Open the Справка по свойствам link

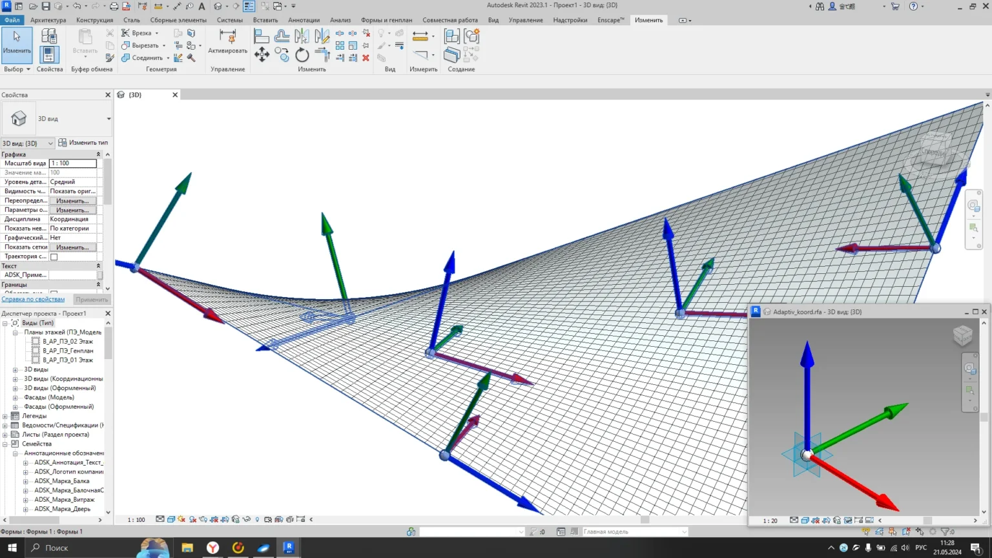point(33,299)
